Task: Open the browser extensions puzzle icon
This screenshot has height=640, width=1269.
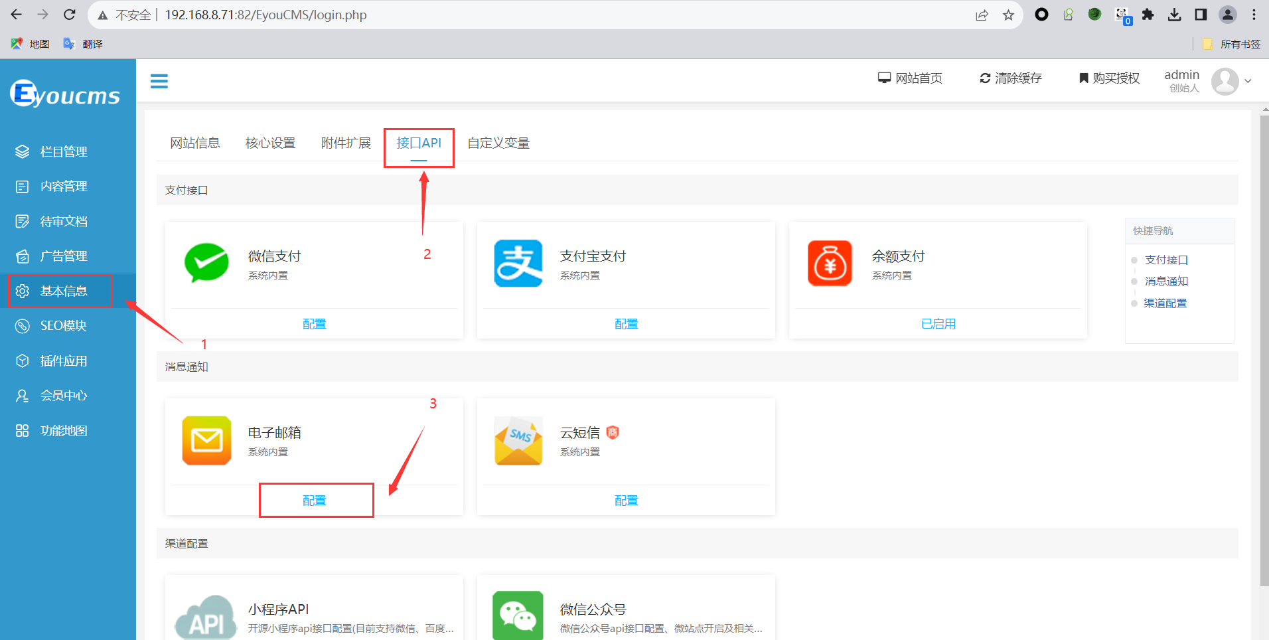Action: point(1148,15)
